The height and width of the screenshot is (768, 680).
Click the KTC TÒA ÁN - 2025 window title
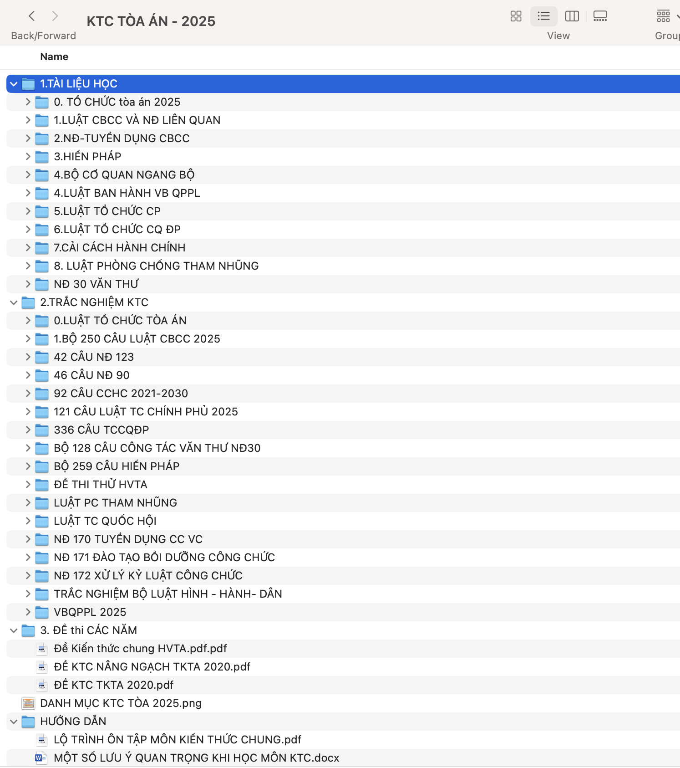151,21
